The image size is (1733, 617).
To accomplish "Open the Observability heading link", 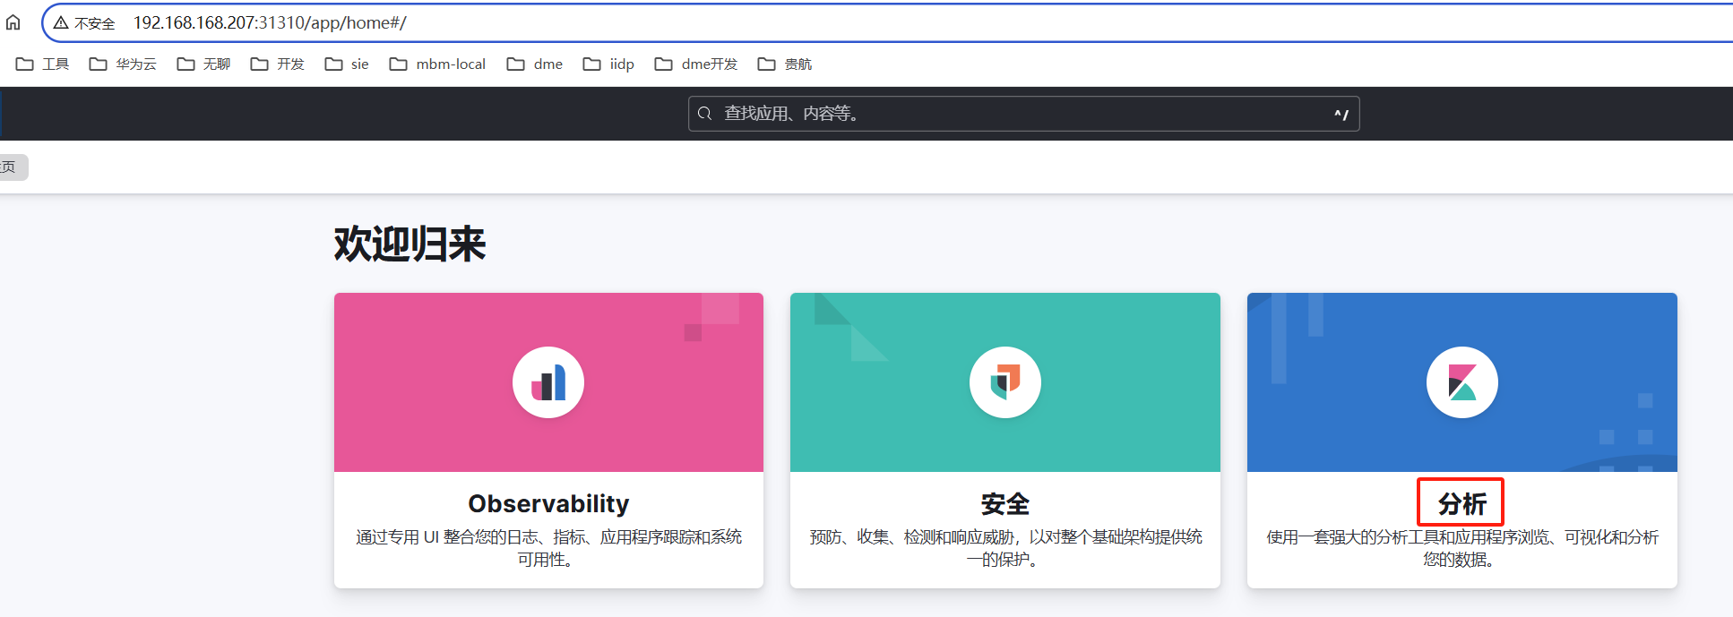I will click(x=548, y=503).
